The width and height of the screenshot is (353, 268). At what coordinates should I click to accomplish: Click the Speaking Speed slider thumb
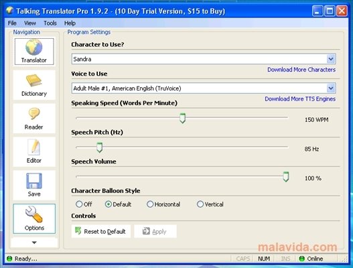point(183,118)
